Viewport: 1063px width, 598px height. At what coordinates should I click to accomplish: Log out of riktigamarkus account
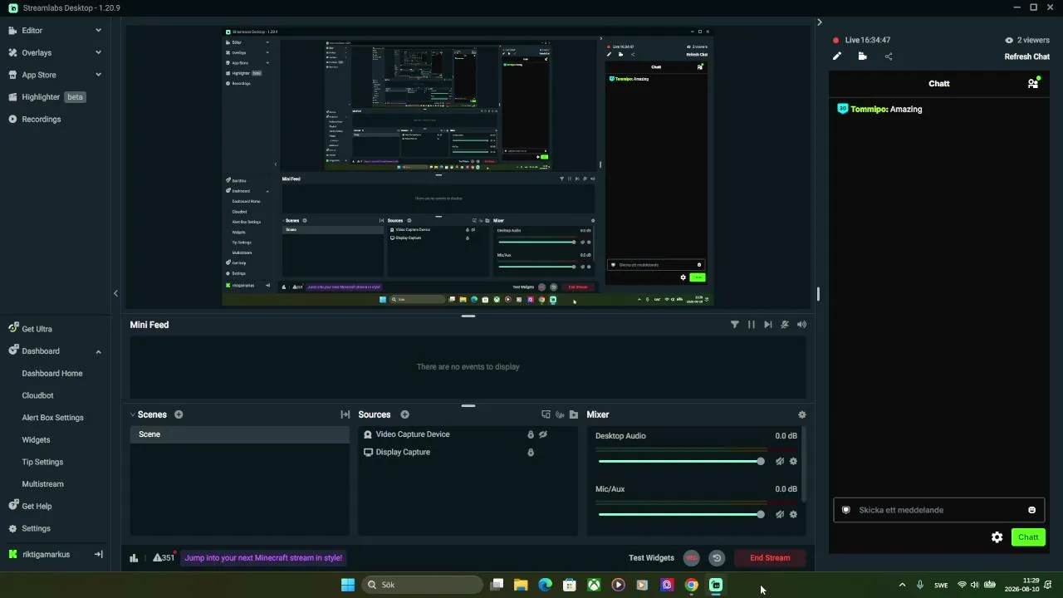click(98, 554)
